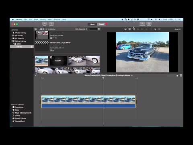Select All Projects in the sidebar
This screenshot has width=193, height=145.
pos(18,38)
